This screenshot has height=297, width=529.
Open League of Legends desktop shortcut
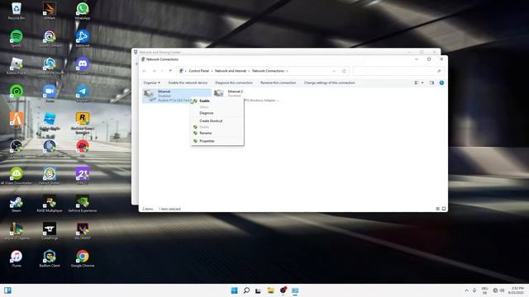(x=17, y=231)
